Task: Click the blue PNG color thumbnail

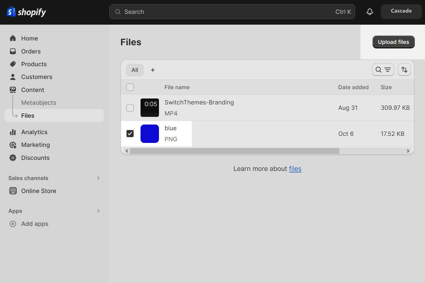Action: (150, 134)
